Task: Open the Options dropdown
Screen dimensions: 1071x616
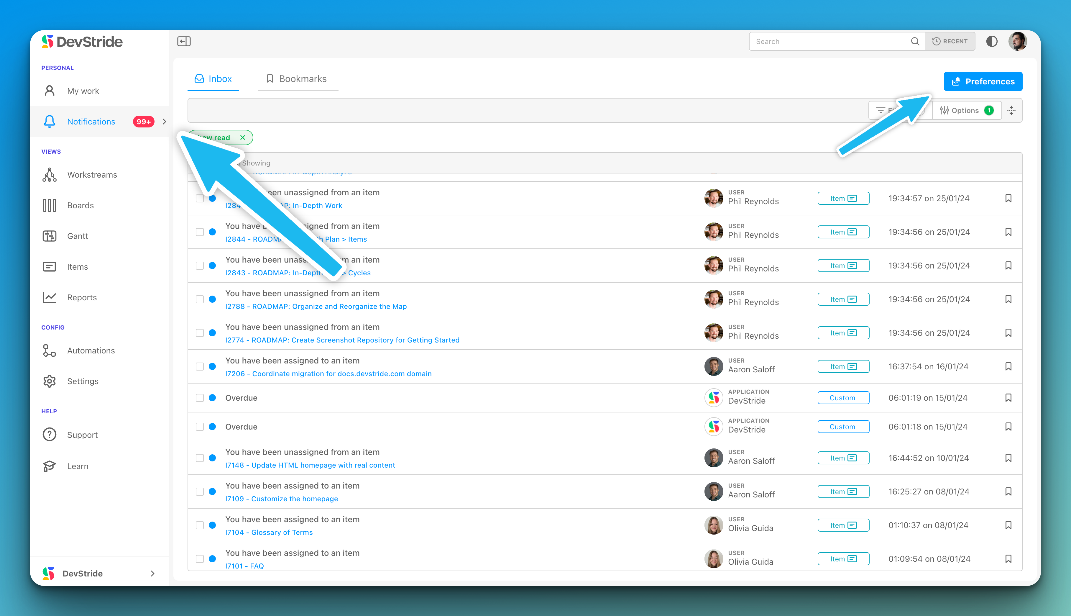Action: [x=966, y=110]
